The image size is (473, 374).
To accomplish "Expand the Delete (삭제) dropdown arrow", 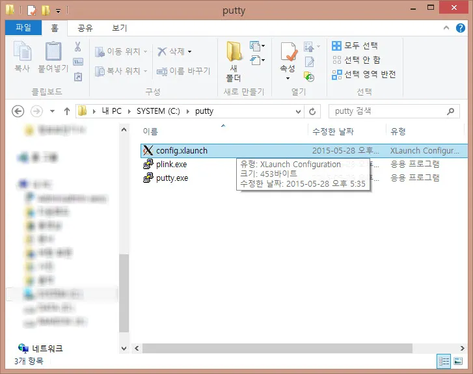I will click(190, 51).
